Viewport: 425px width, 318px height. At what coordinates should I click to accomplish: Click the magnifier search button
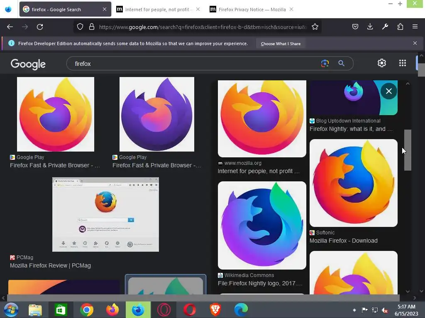pos(341,63)
